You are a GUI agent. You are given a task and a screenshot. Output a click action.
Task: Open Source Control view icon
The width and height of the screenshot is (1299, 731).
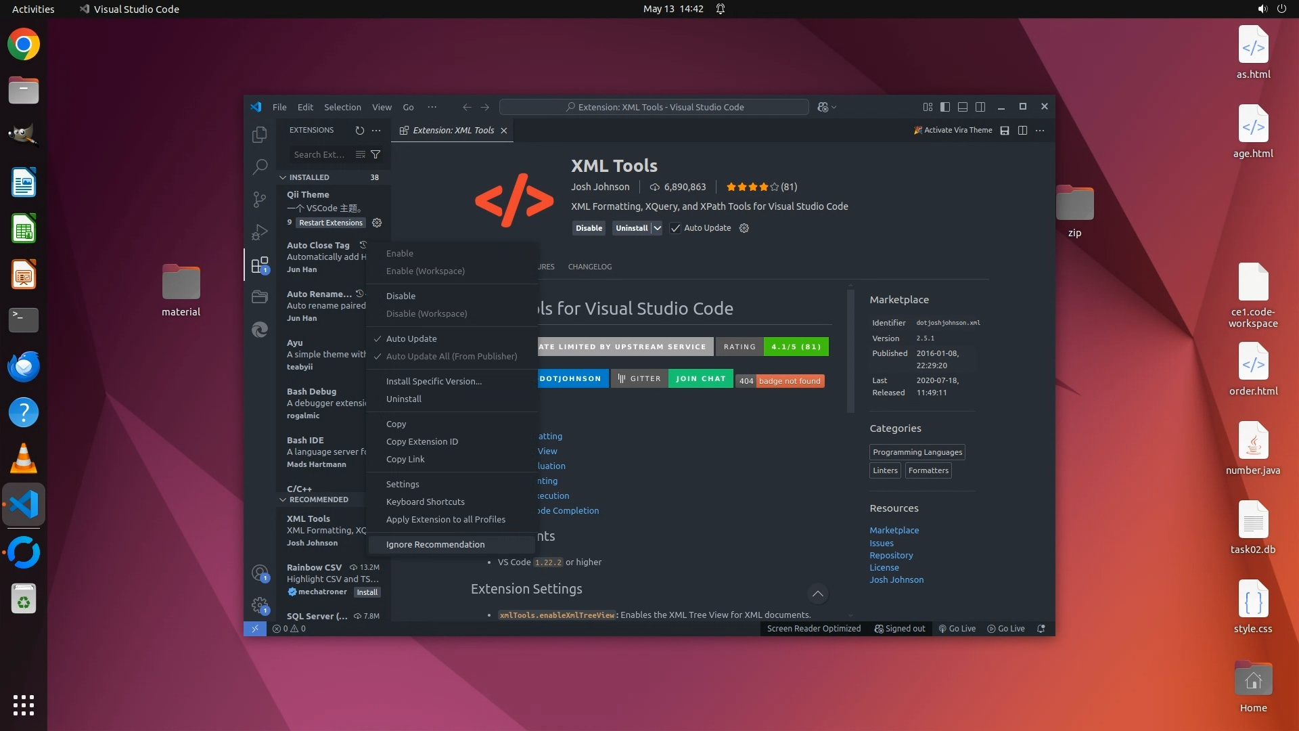point(260,199)
